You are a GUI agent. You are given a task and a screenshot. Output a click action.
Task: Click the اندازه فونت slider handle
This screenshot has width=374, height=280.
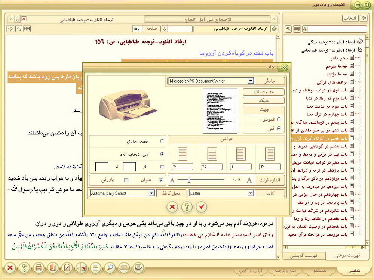(x=189, y=180)
